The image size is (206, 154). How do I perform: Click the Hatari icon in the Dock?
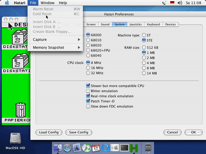(x=134, y=148)
